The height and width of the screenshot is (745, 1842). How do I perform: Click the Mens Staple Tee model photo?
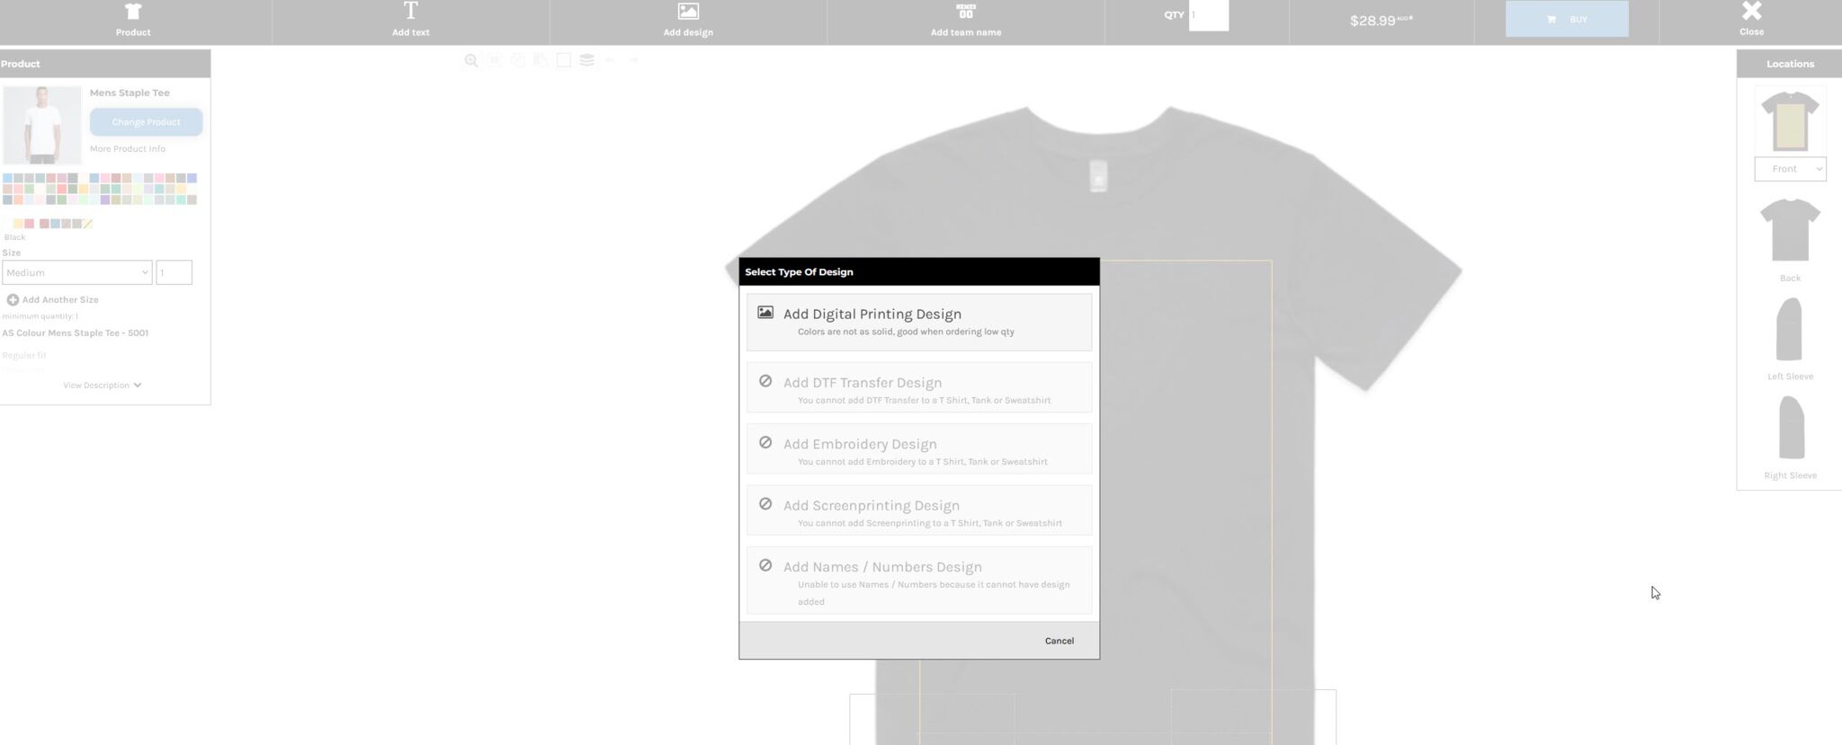tap(41, 125)
